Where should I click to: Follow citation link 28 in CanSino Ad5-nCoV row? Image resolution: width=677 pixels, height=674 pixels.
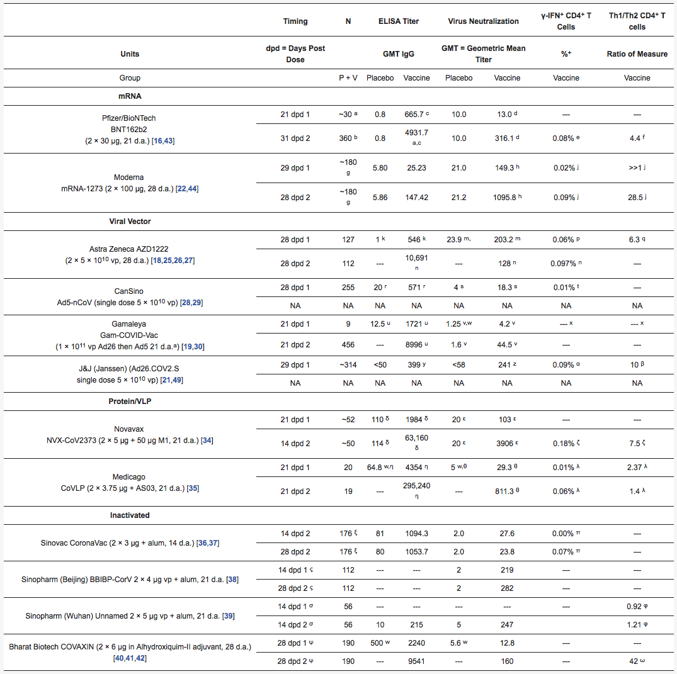pyautogui.click(x=186, y=303)
